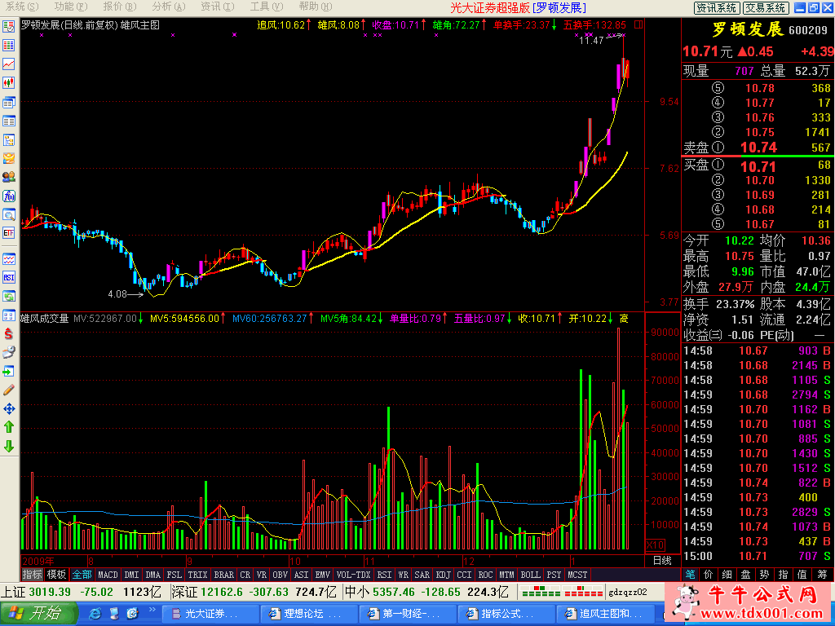The height and width of the screenshot is (626, 835).
Task: Switch to the TRIX indicator tab
Action: coord(197,575)
